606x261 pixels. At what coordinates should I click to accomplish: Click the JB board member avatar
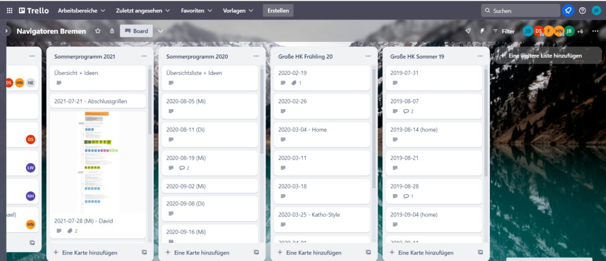[569, 31]
